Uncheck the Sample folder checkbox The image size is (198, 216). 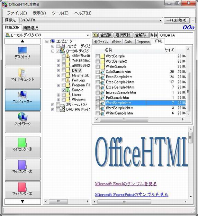tap(64, 90)
